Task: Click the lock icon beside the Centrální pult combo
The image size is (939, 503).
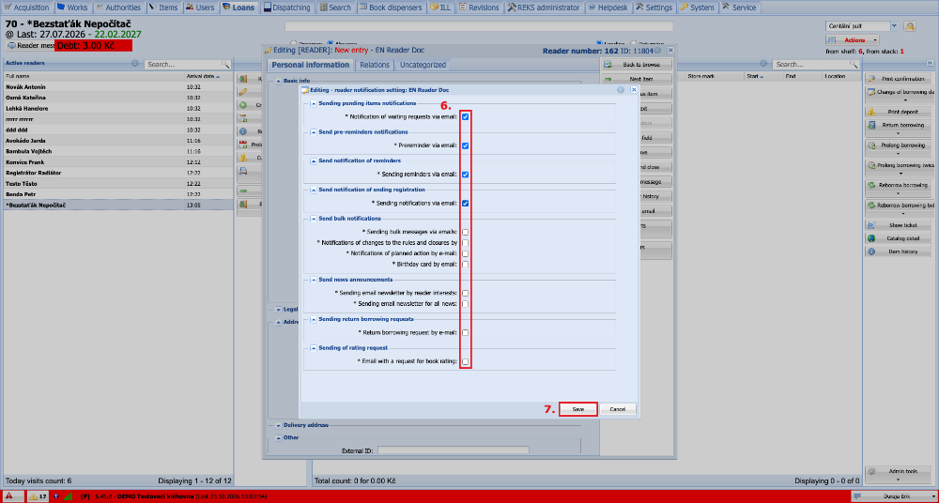Action: pos(910,26)
